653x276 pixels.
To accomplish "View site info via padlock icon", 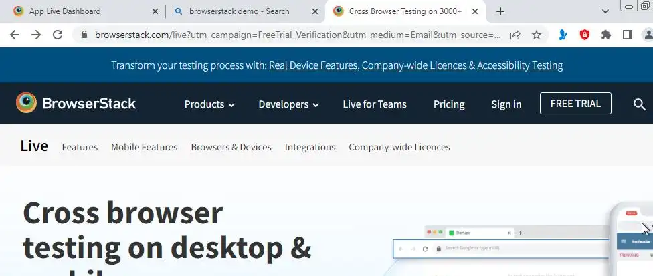I will click(84, 35).
